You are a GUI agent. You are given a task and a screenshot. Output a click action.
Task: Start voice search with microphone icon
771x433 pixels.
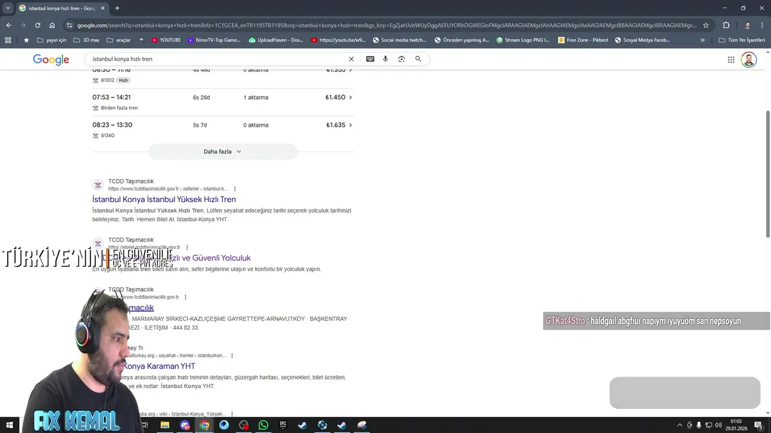click(385, 59)
